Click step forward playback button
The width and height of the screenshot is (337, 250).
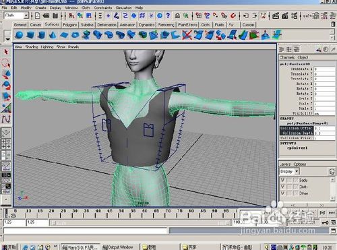[323, 212]
